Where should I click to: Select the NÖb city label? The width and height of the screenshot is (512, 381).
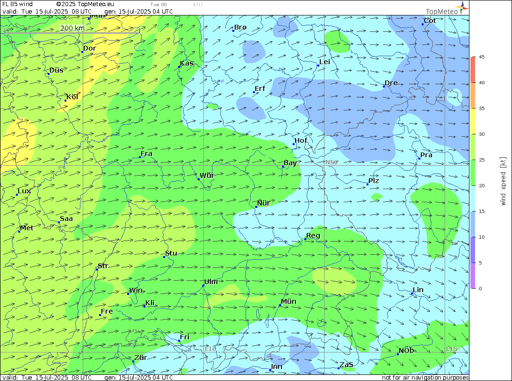pyautogui.click(x=406, y=351)
